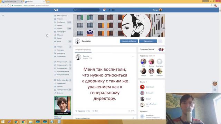Open Моя Страница in the left menu
The height and width of the screenshot is (124, 221).
point(62,15)
